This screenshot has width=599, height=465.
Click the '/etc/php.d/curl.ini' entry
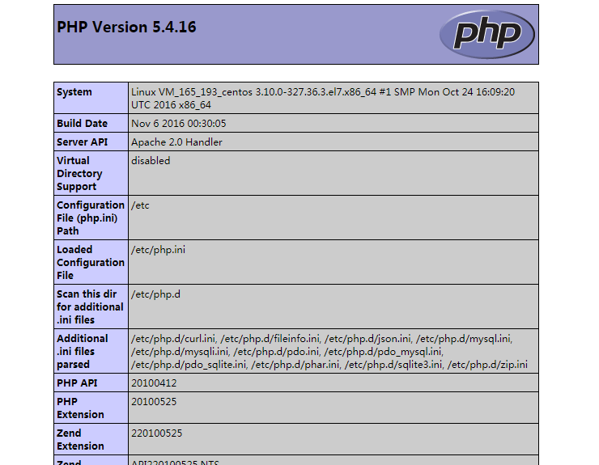173,339
